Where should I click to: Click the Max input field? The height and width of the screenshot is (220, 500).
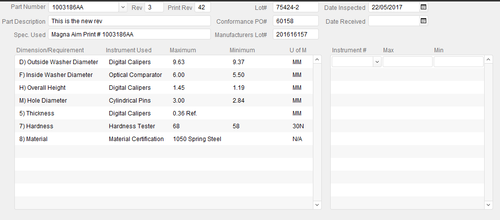click(407, 62)
